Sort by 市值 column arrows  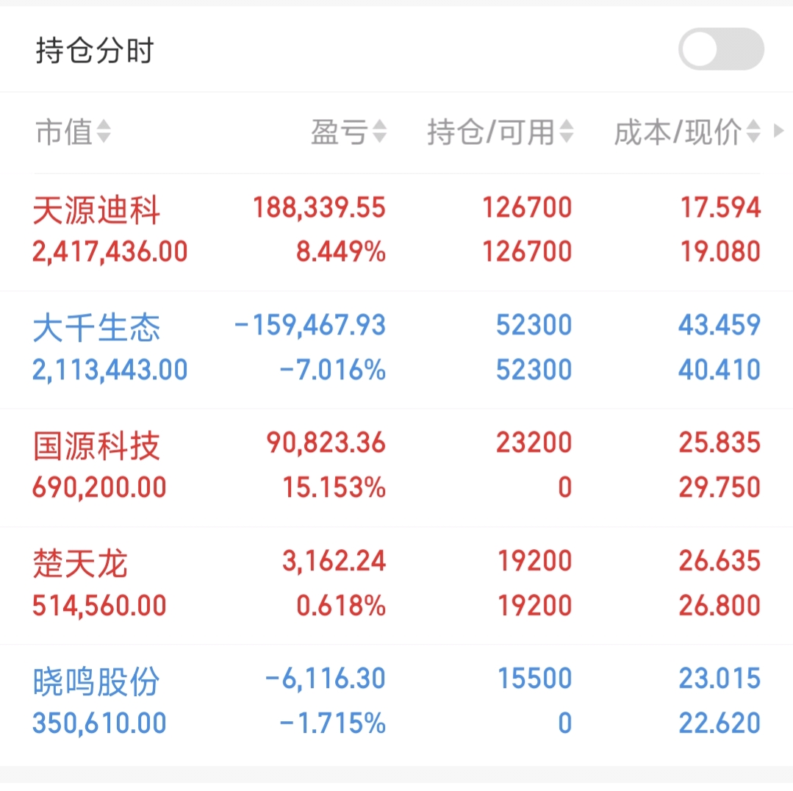coord(104,132)
